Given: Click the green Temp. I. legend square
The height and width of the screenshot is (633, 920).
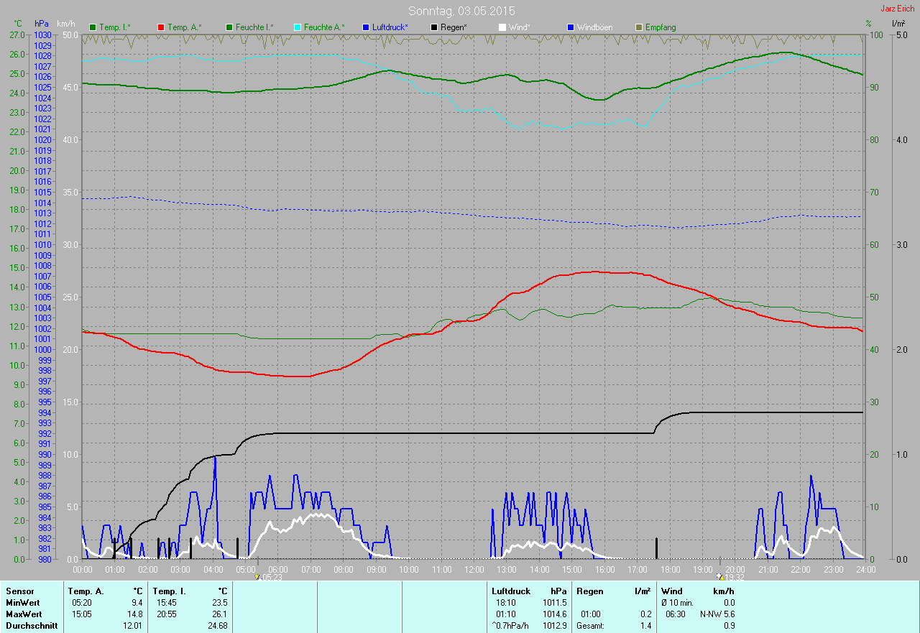Looking at the screenshot, I should click(93, 27).
